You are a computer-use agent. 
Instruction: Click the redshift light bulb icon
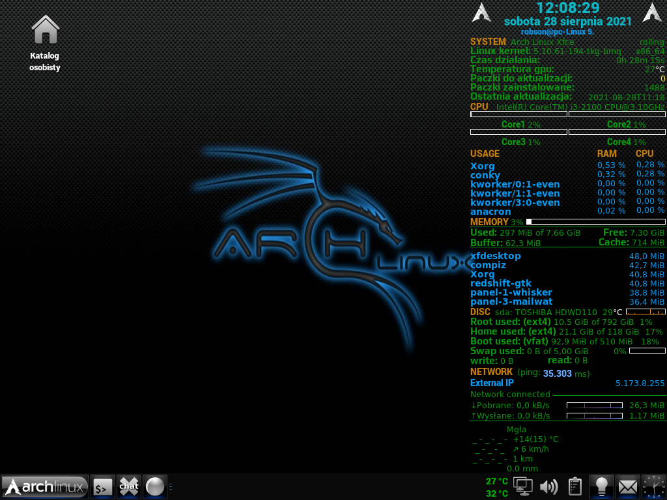[601, 487]
